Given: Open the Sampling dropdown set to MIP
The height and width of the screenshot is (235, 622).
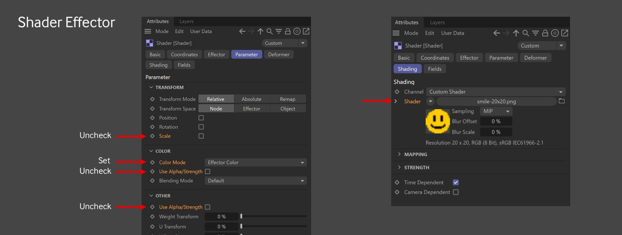Looking at the screenshot, I should [x=496, y=111].
